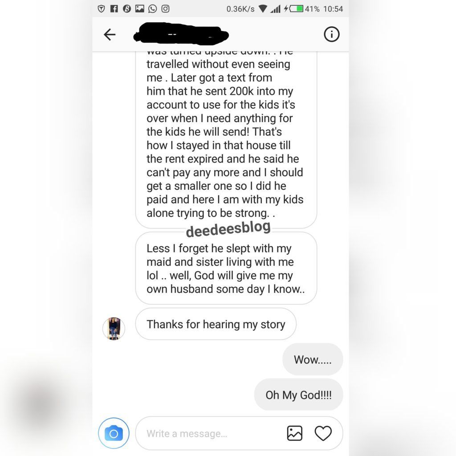Tap the picture notification icon

click(139, 9)
